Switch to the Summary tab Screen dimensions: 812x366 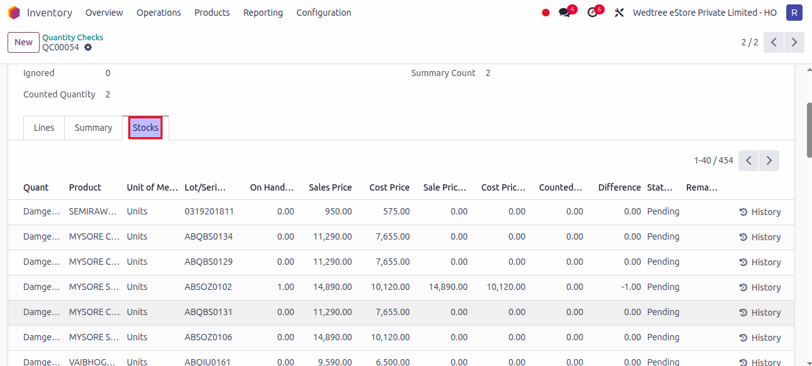coord(93,127)
